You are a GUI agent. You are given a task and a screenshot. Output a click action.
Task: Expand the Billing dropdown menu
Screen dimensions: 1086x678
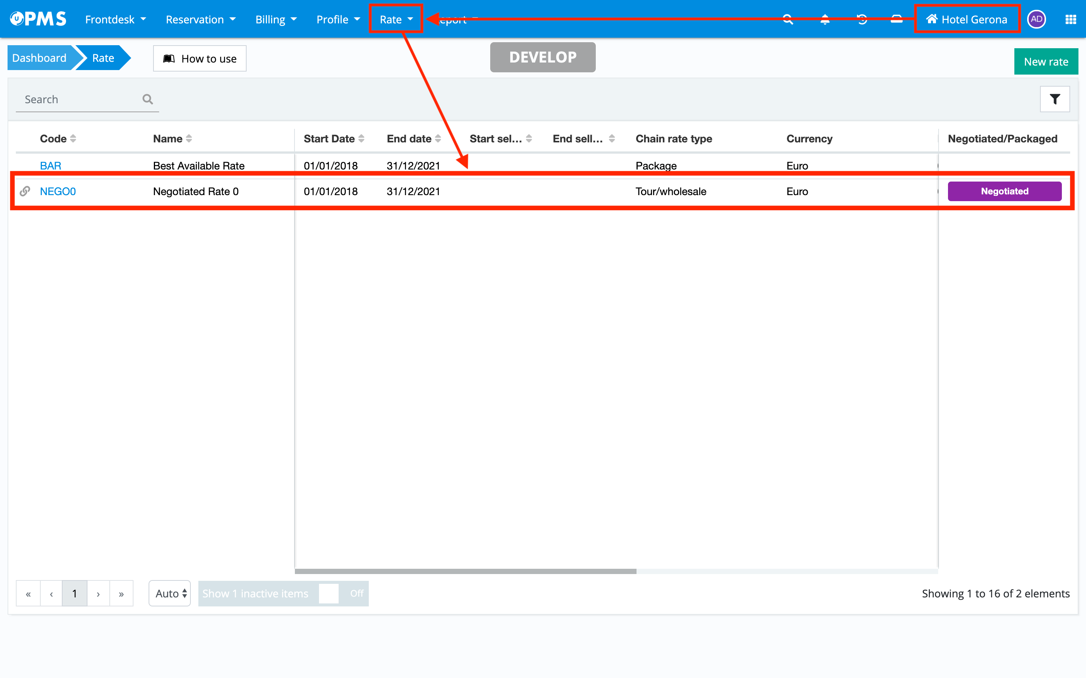click(x=276, y=19)
